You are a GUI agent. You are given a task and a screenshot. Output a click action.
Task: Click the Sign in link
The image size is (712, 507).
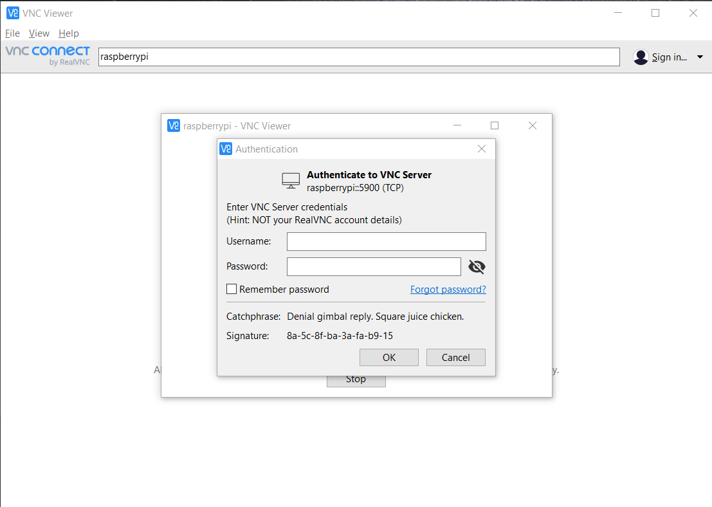tap(670, 57)
